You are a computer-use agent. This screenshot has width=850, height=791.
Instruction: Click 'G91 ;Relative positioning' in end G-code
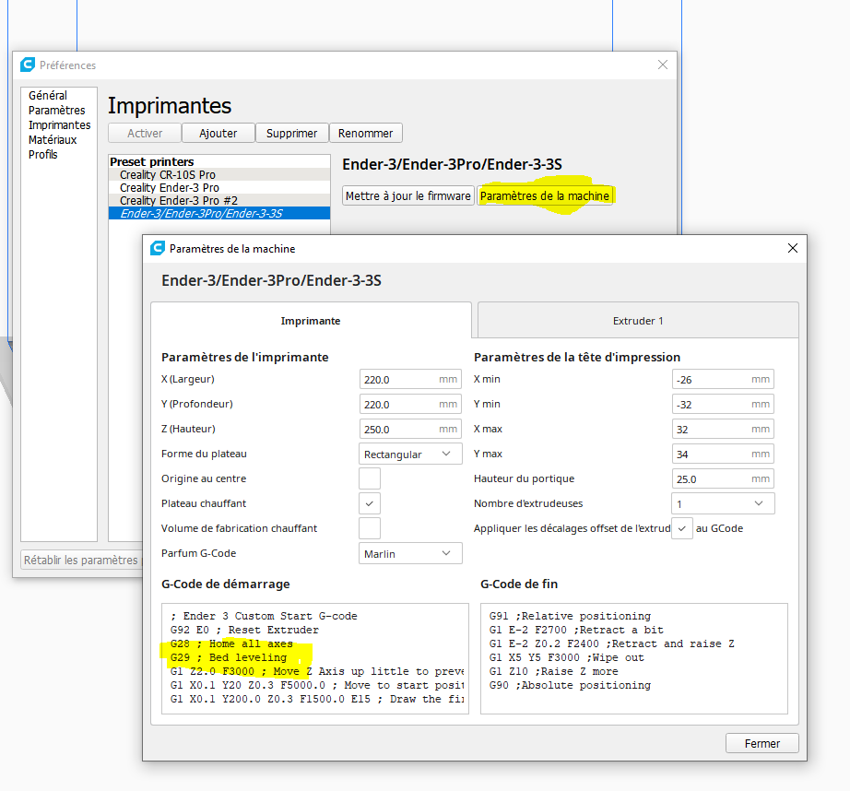[570, 616]
